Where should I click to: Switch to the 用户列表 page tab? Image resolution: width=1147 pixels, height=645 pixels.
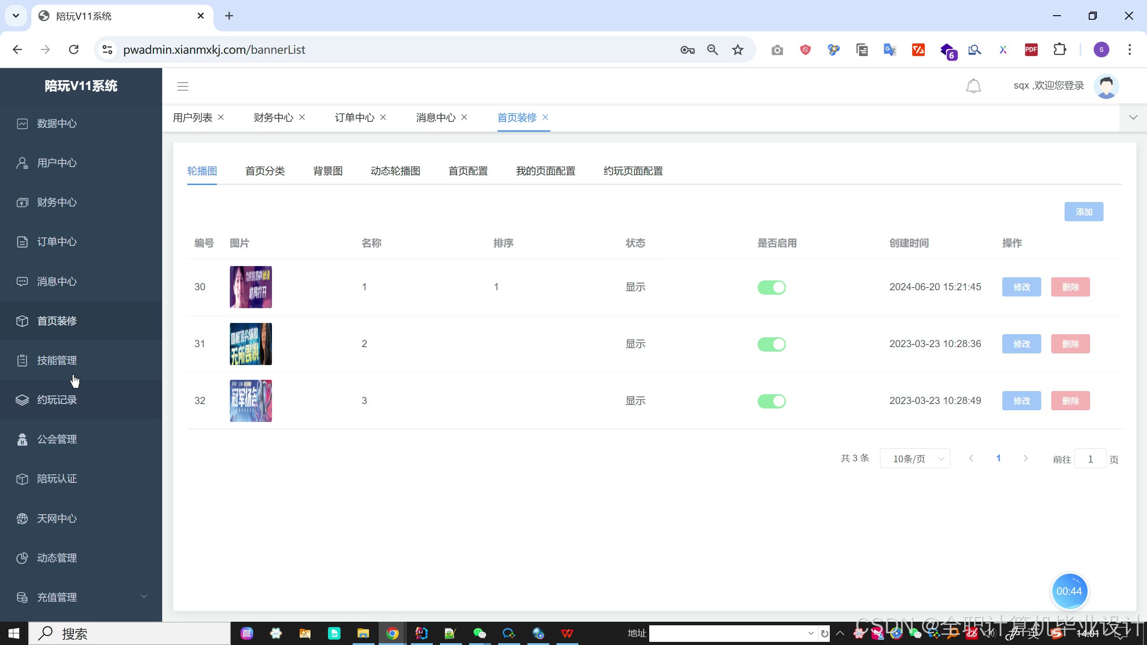point(192,117)
